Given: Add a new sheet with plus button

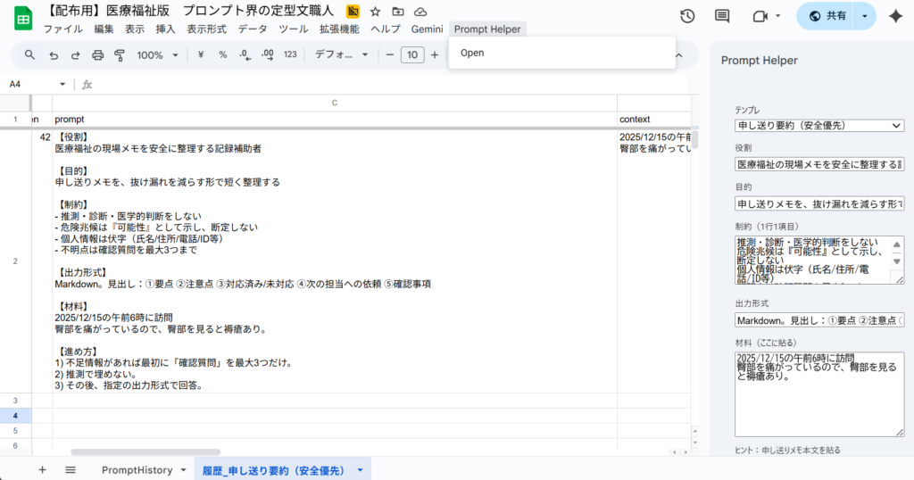Looking at the screenshot, I should tap(42, 469).
